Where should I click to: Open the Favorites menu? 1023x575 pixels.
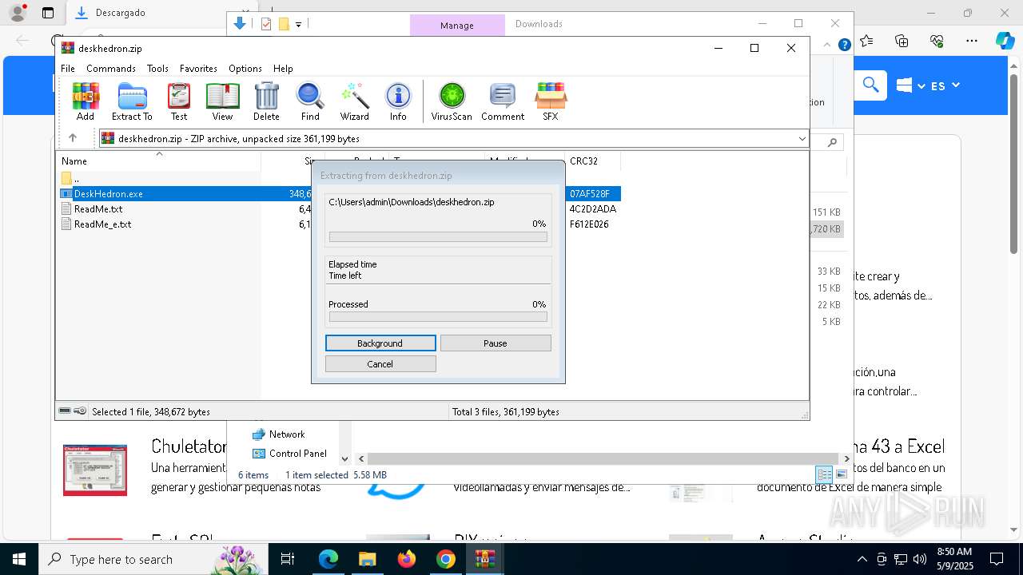click(x=198, y=69)
